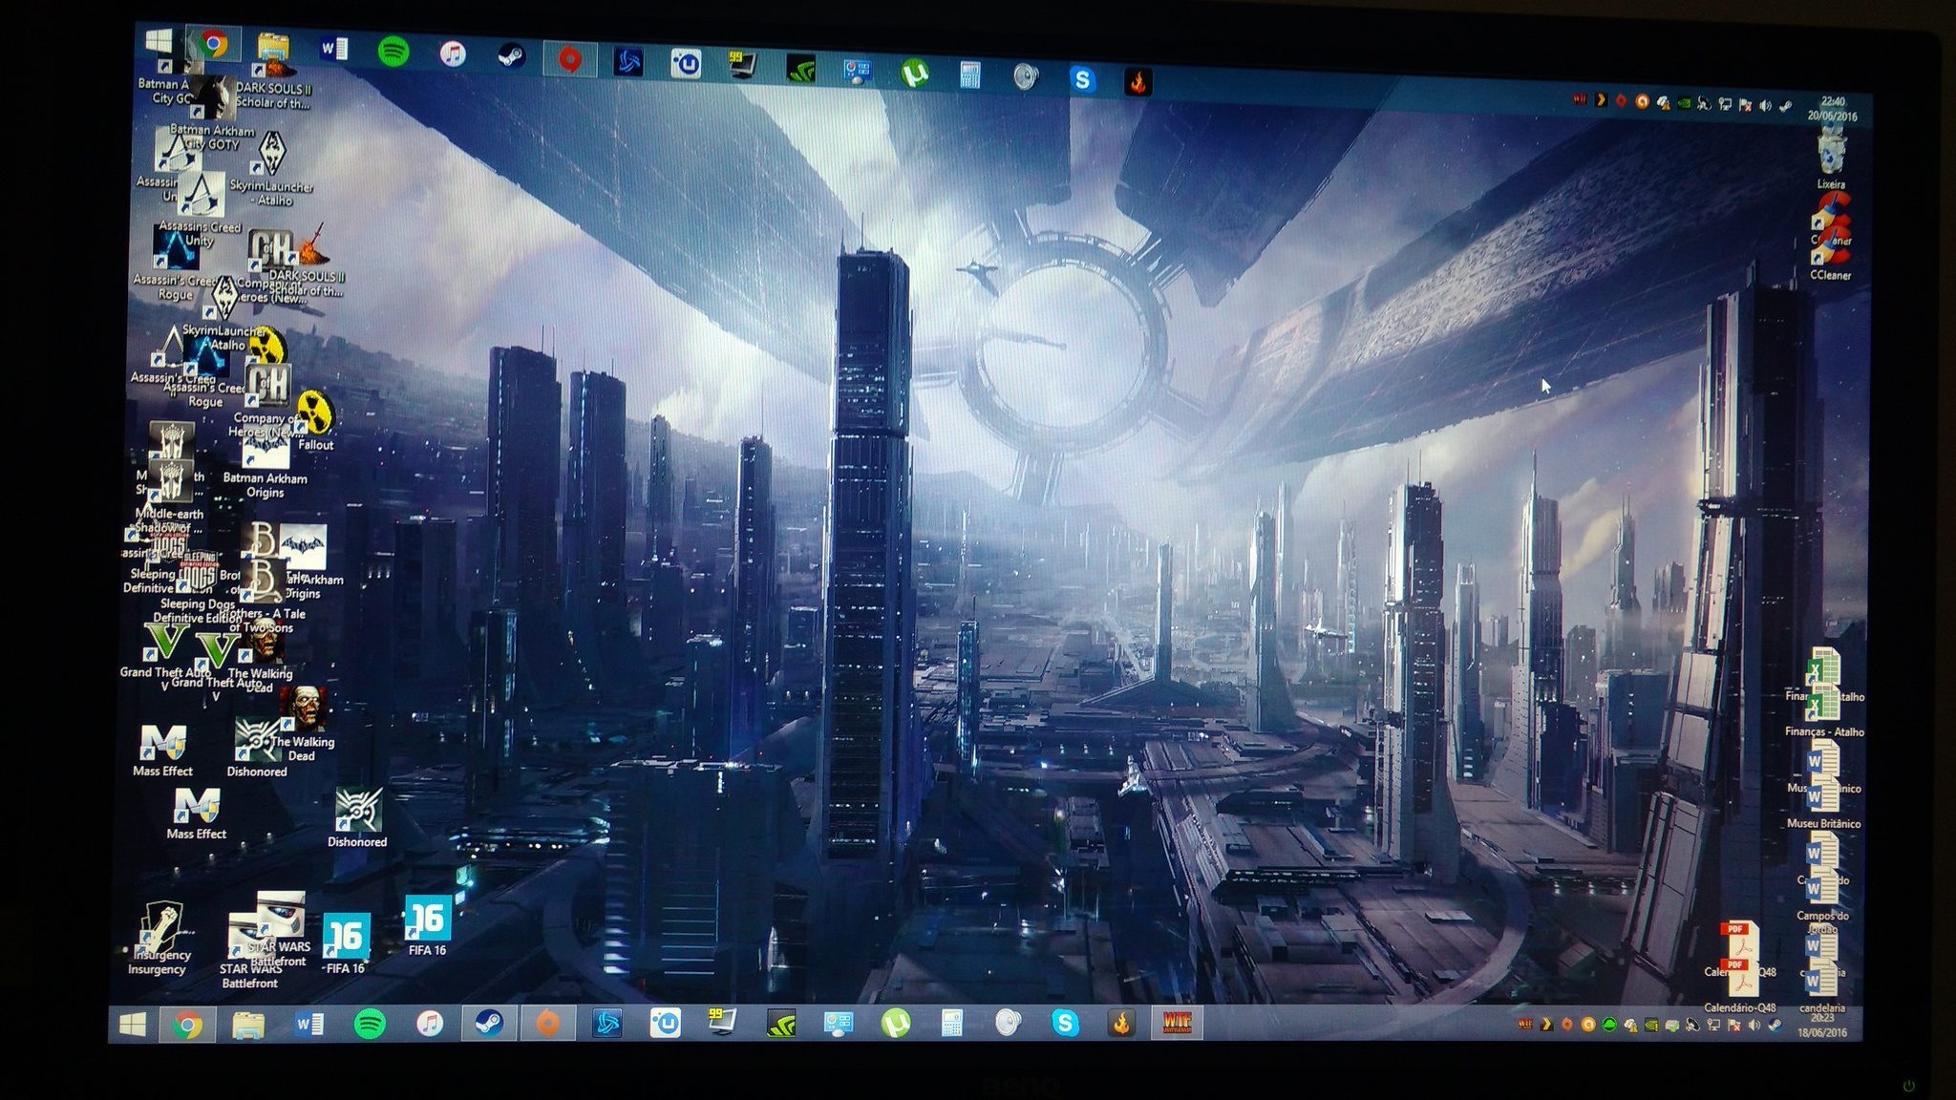Open Spotify from the bottom taskbar
The height and width of the screenshot is (1100, 1956).
tap(370, 1025)
